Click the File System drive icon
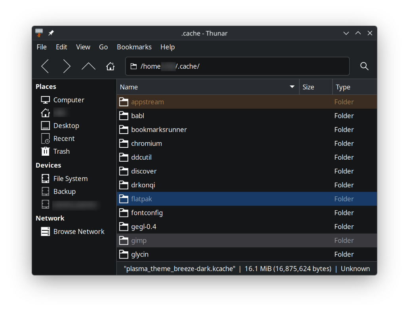 click(46, 179)
